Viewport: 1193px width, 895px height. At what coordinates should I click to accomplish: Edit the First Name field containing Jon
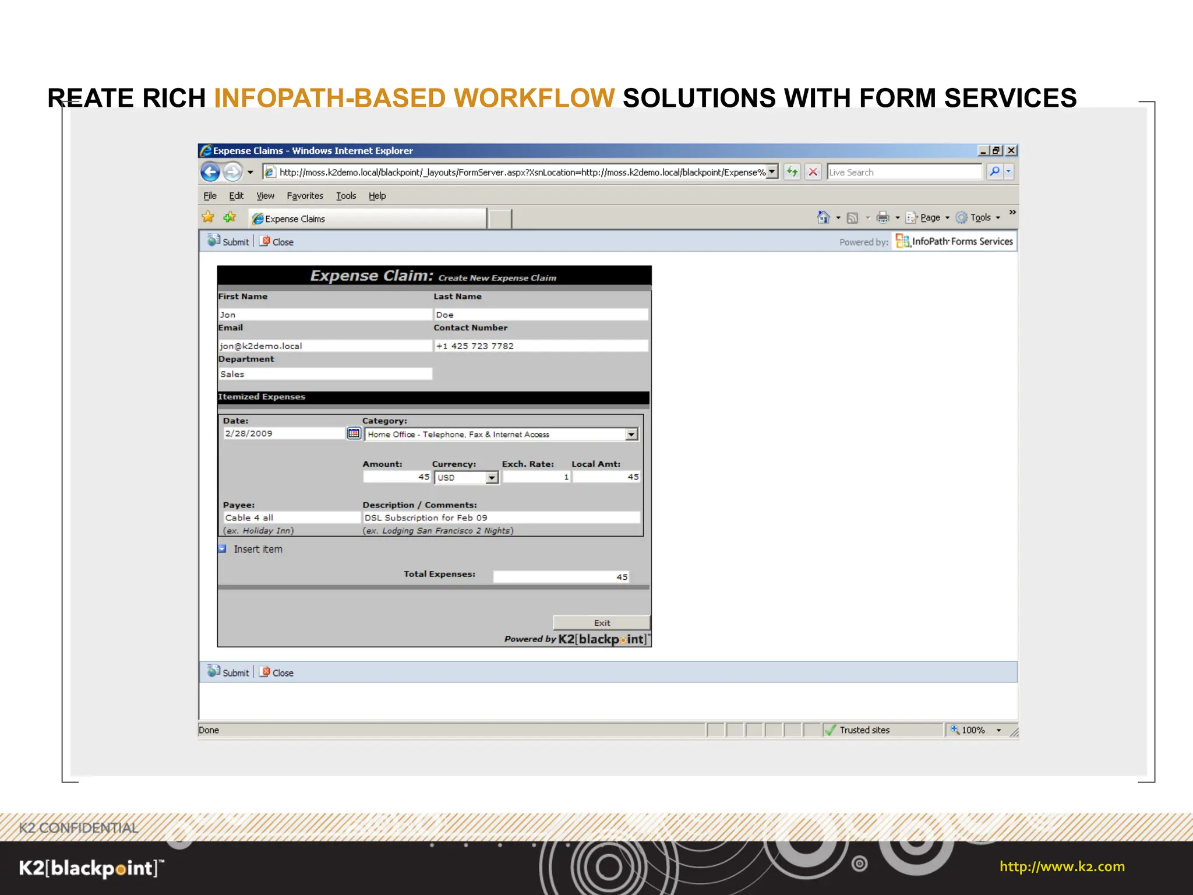(x=325, y=315)
